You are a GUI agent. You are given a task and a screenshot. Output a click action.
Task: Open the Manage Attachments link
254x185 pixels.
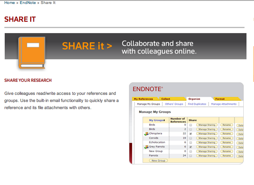[224, 104]
